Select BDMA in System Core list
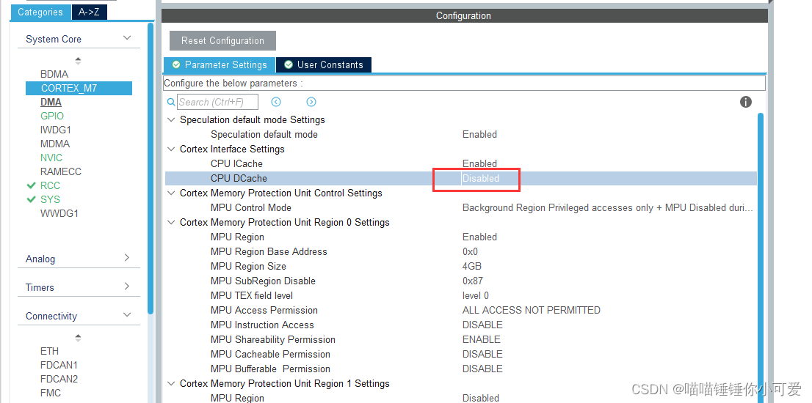The width and height of the screenshot is (812, 403). [54, 75]
